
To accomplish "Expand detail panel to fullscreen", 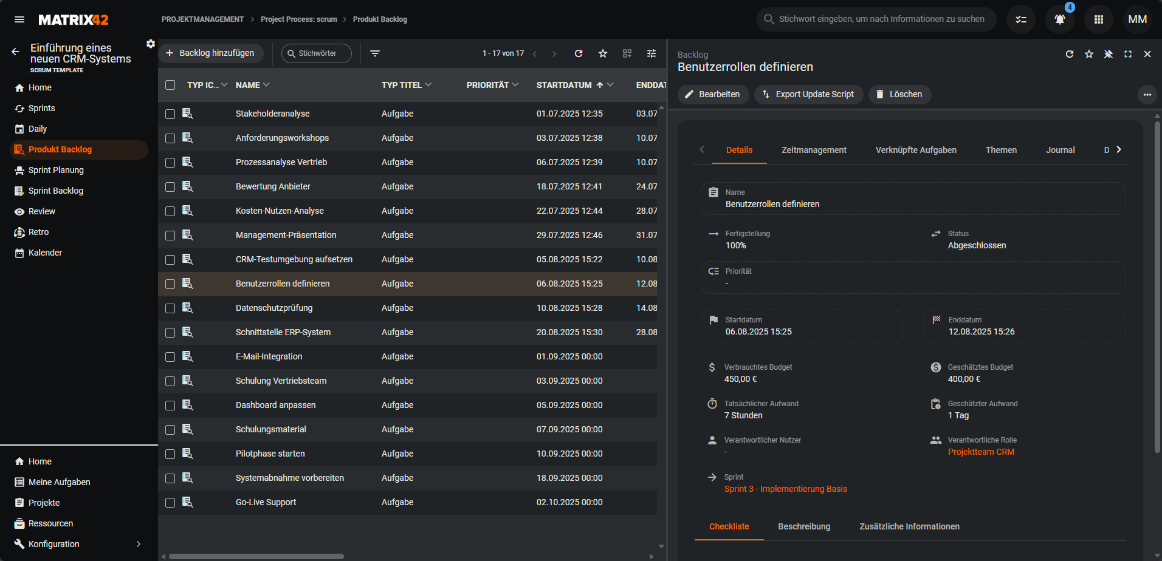I will 1128,54.
